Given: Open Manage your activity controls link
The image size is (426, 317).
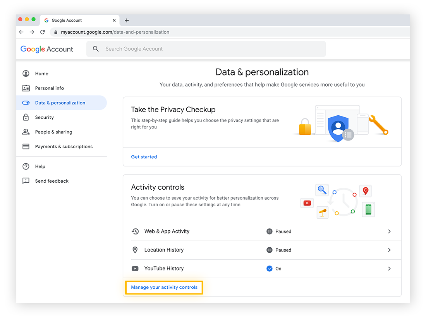Looking at the screenshot, I should pyautogui.click(x=164, y=287).
